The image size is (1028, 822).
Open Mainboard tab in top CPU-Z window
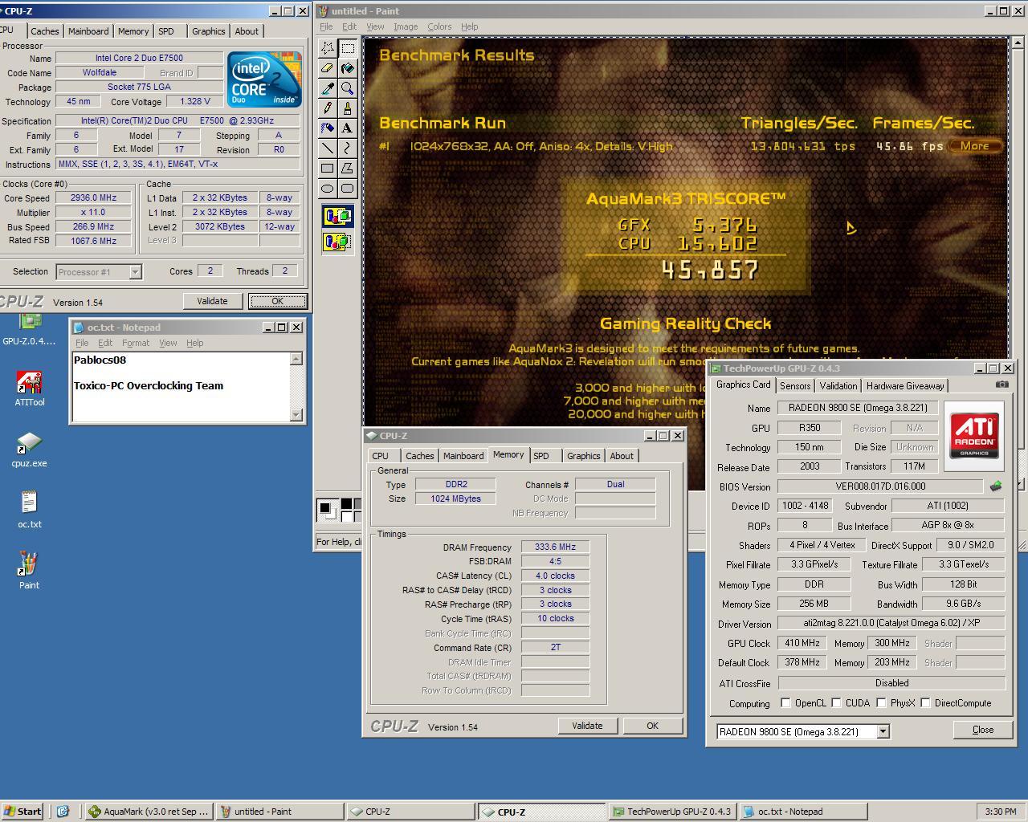[x=88, y=31]
